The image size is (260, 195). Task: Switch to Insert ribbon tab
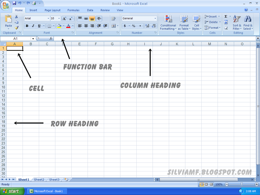(33, 10)
